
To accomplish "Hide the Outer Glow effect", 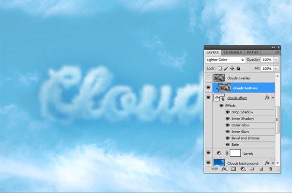I will pyautogui.click(x=228, y=125).
